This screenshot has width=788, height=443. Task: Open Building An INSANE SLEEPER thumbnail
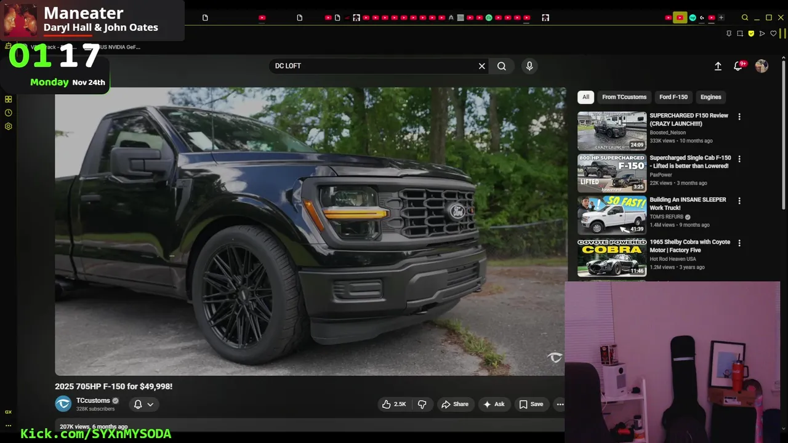[612, 215]
